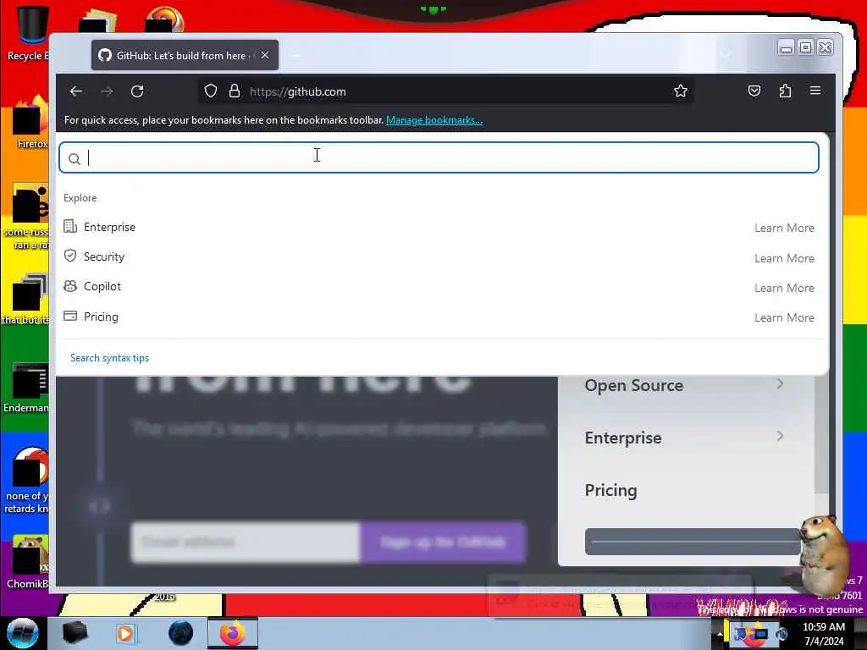Click the Pricing credit card icon
The height and width of the screenshot is (650, 867).
[70, 316]
